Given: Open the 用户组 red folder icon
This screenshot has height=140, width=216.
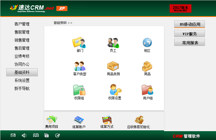Looking at the screenshot, I should pos(148,90).
